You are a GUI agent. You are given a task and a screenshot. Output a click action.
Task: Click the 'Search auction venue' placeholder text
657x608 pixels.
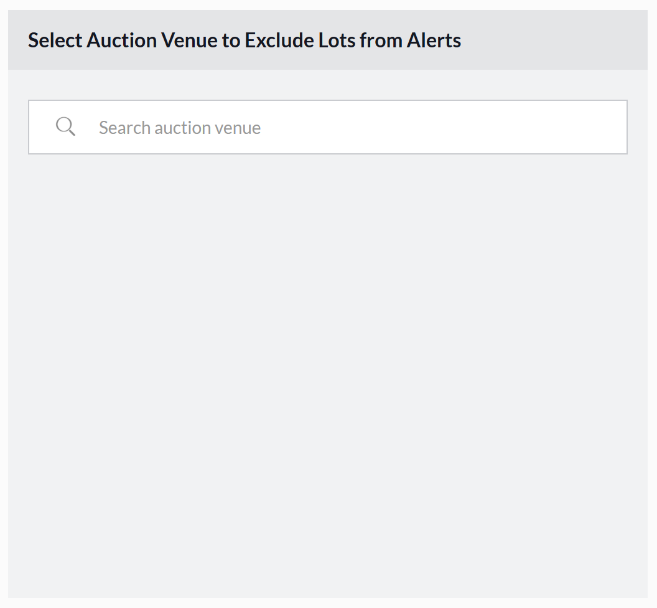tap(180, 128)
